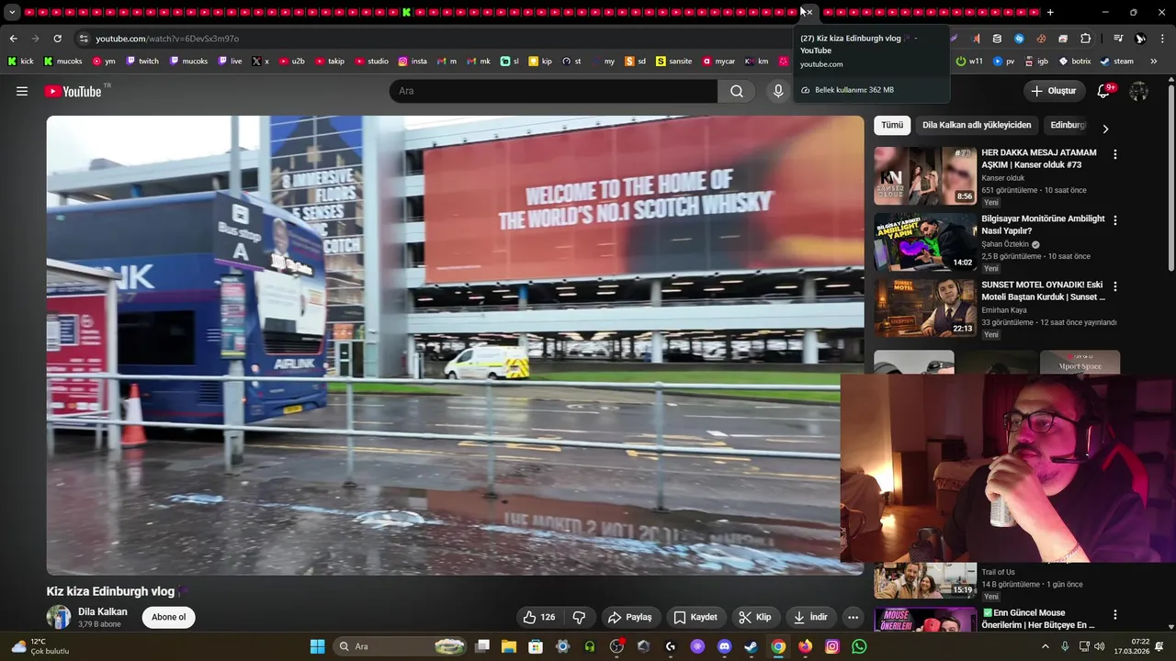Open the SUNSET MOTEL video thumbnail
This screenshot has width=1176, height=661.
[925, 308]
